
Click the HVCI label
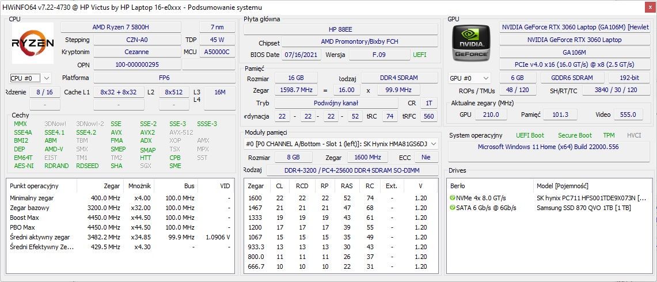(634, 135)
